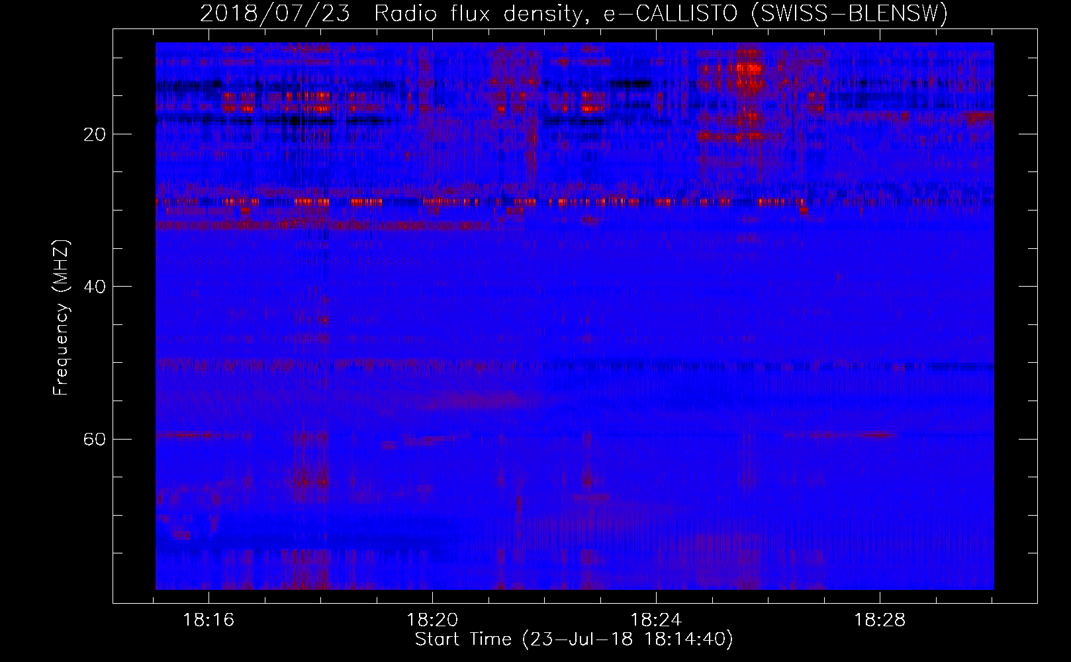Click the 20 MHz frequency tick label
1071x662 pixels.
click(x=94, y=134)
